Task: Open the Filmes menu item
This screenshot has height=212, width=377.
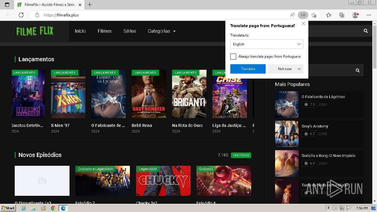Action: point(105,31)
